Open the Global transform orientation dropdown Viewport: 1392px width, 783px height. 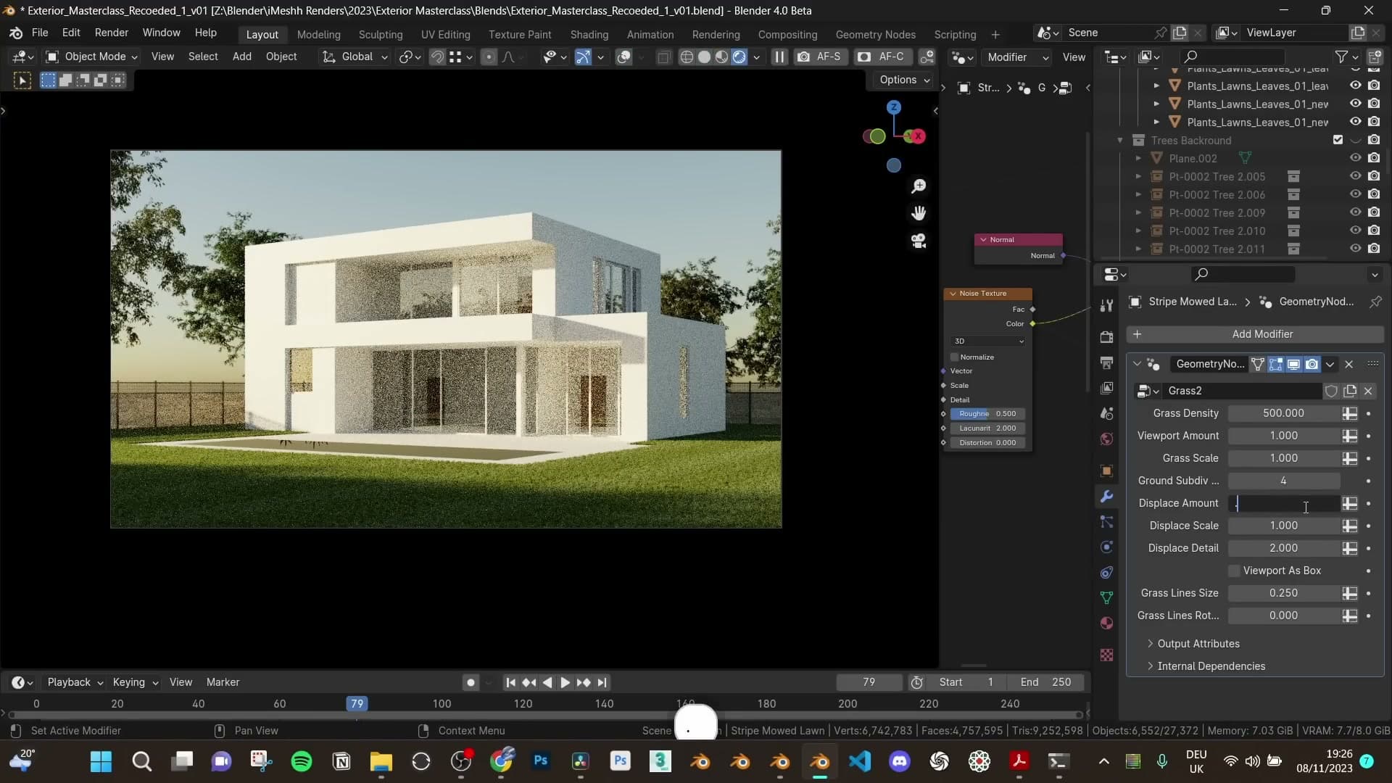pos(356,57)
